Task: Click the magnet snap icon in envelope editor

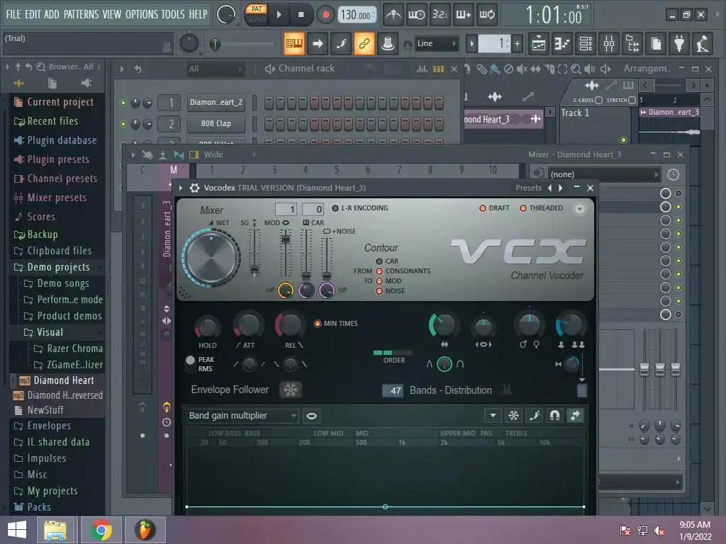Action: pos(554,415)
